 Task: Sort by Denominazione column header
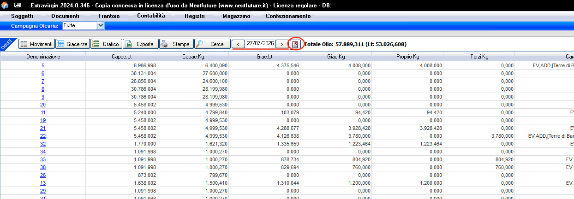coord(43,57)
